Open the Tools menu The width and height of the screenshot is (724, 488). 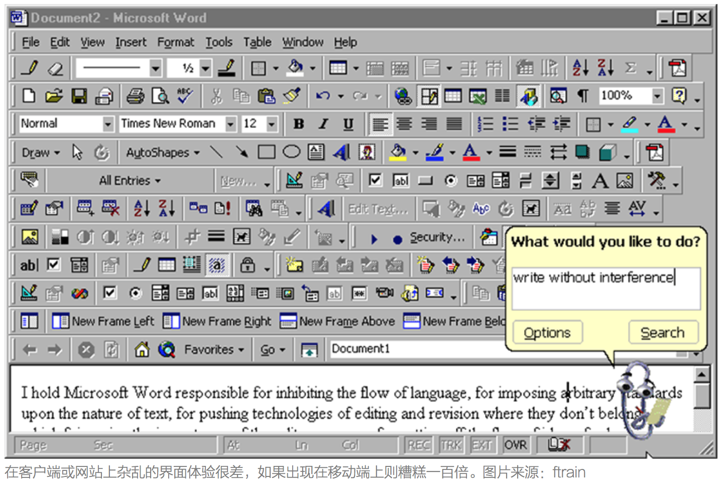coord(219,42)
